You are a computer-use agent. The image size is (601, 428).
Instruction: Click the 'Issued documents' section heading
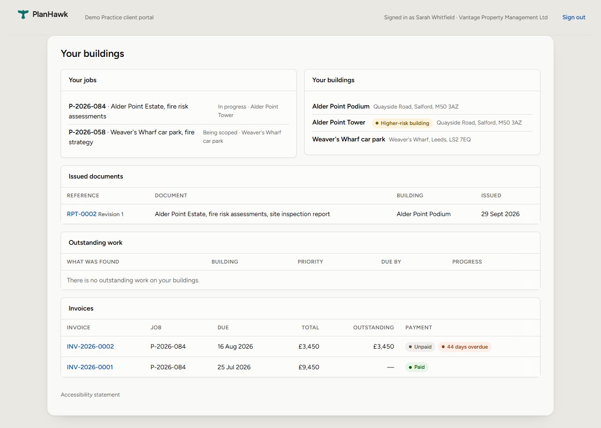point(96,176)
